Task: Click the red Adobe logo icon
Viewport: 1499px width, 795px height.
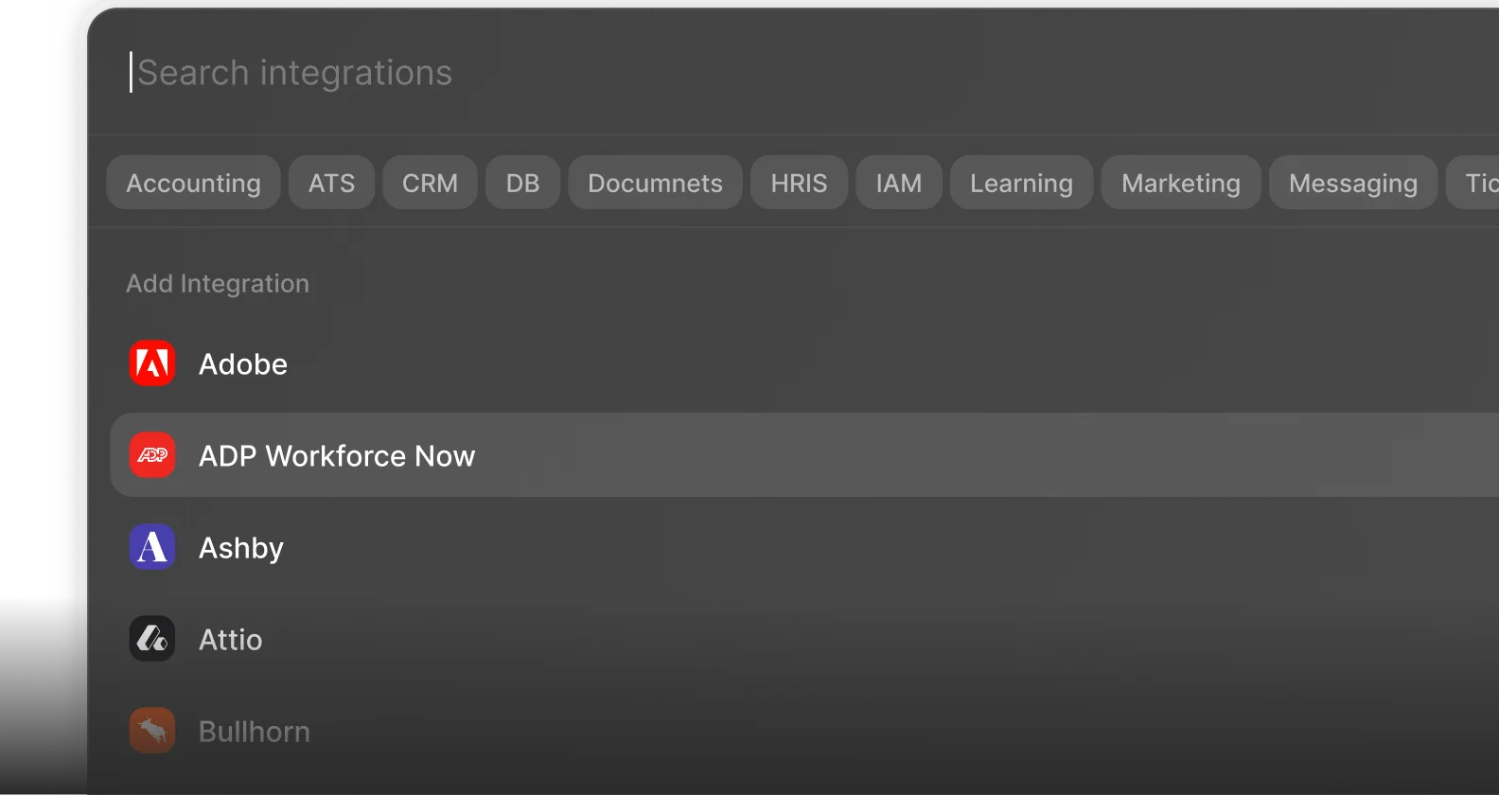Action: (x=152, y=363)
